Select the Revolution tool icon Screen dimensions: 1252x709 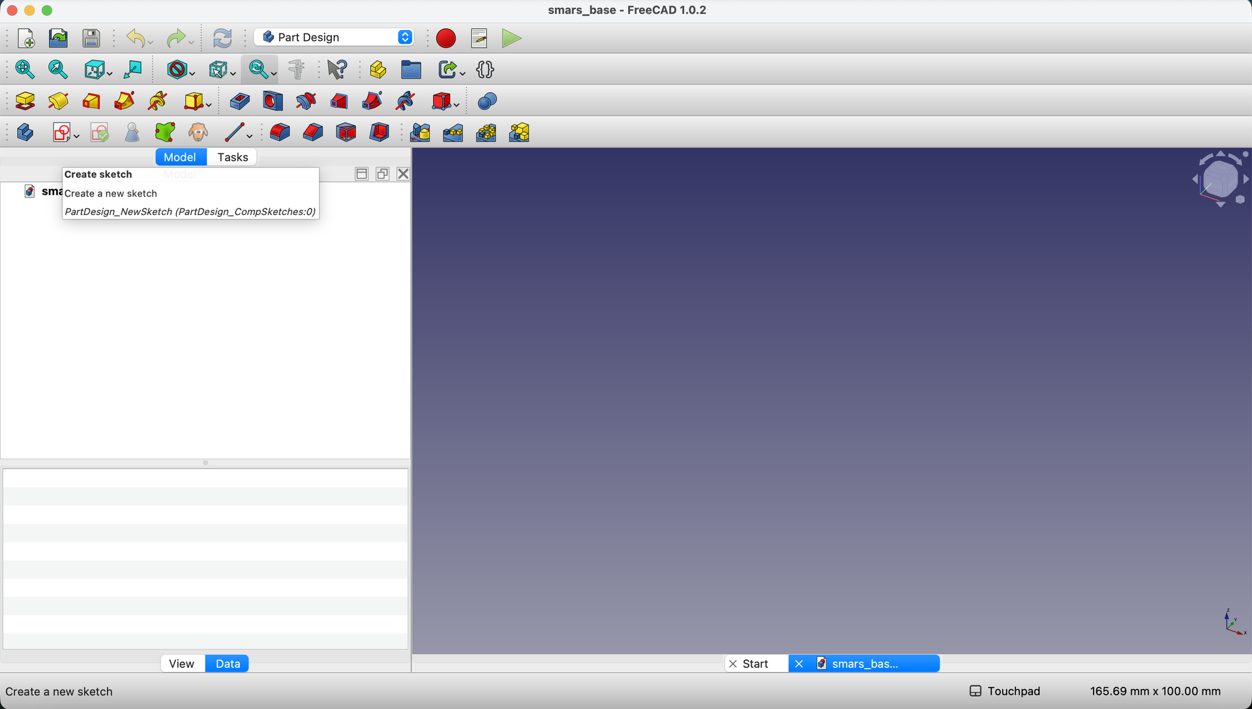point(58,101)
